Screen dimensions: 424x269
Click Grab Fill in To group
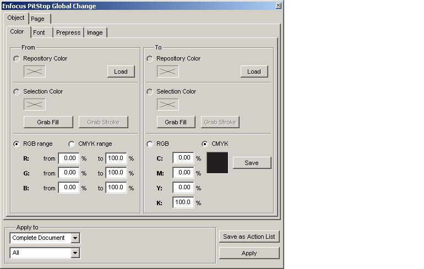tap(176, 122)
